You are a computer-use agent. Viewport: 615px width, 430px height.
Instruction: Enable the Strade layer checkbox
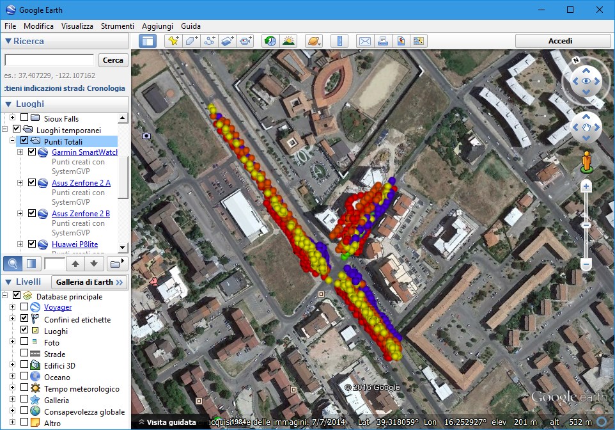point(24,353)
